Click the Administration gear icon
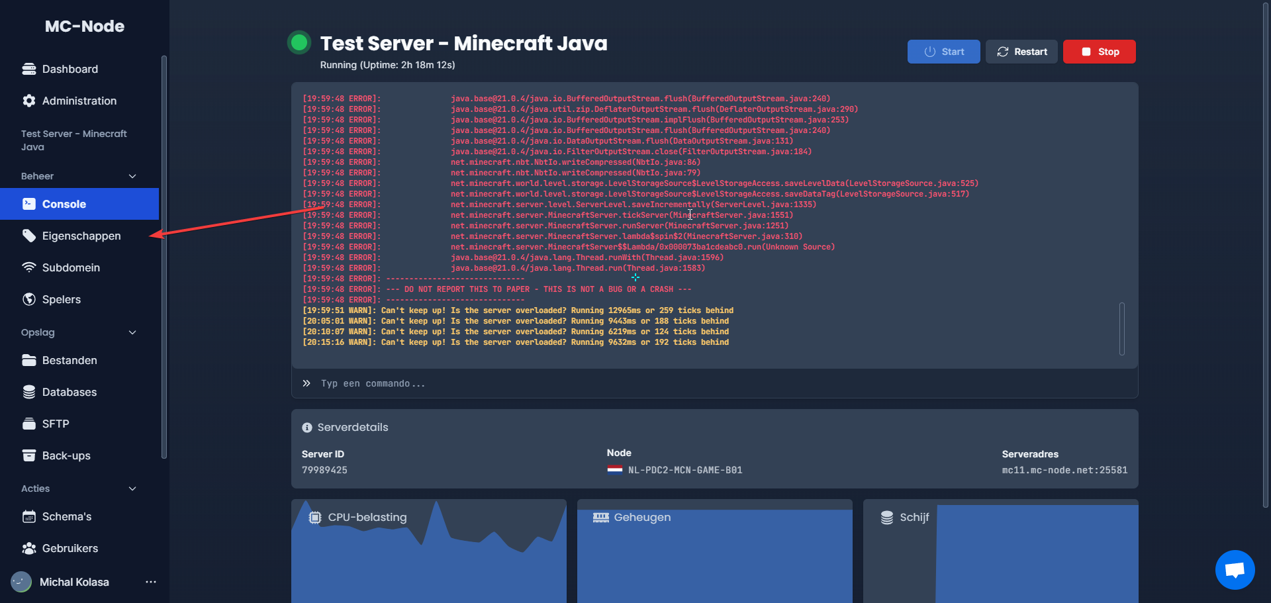This screenshot has width=1271, height=603. 28,101
